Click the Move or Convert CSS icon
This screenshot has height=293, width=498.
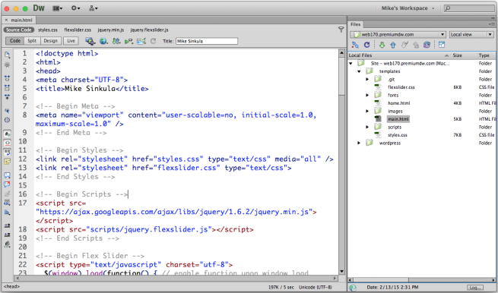(7, 213)
